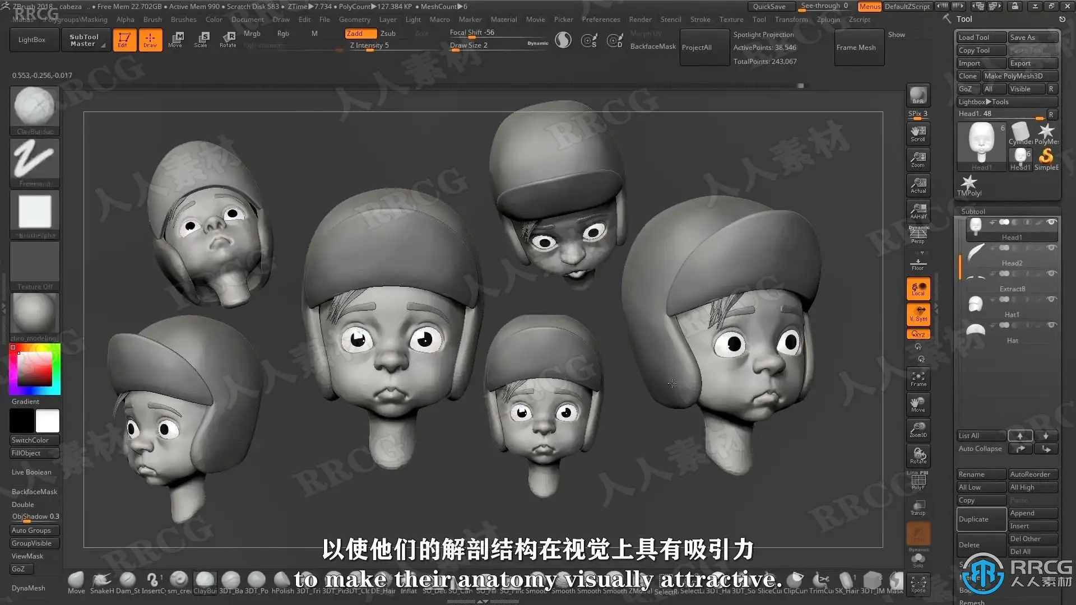Expand the Lightbox Tools list
This screenshot has width=1076, height=605.
983,102
